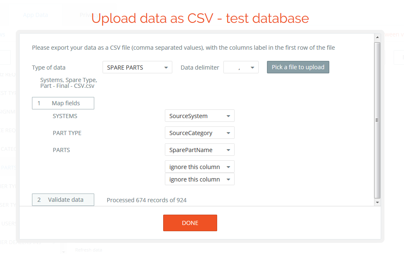Click the dialog scrollbar up arrow
The image size is (404, 254).
[377, 38]
